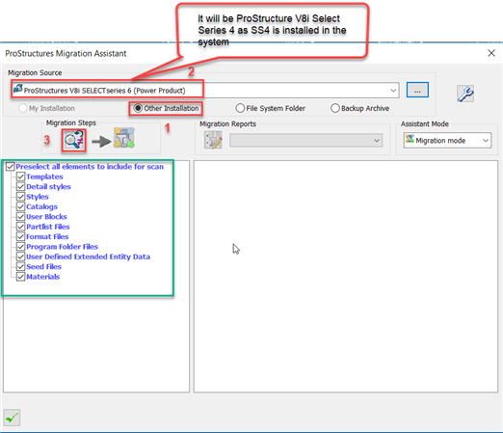Click the Program Folder Files entry
The image size is (503, 433).
tap(62, 247)
